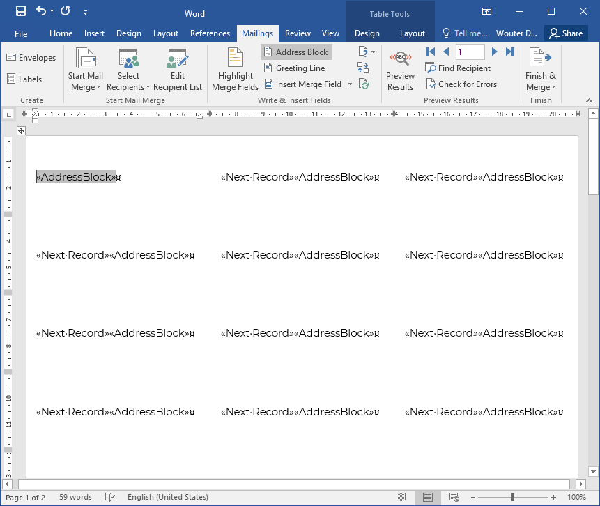Open the Wouter D... account menu
The width and height of the screenshot is (600, 506).
tap(516, 33)
